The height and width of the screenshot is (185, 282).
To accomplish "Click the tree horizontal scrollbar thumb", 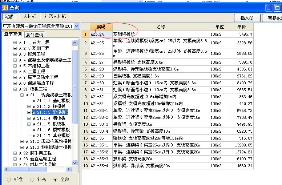I will tap(28, 169).
